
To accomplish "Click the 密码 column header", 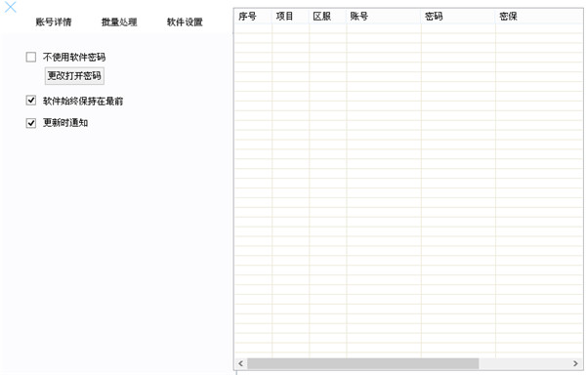I will (459, 16).
